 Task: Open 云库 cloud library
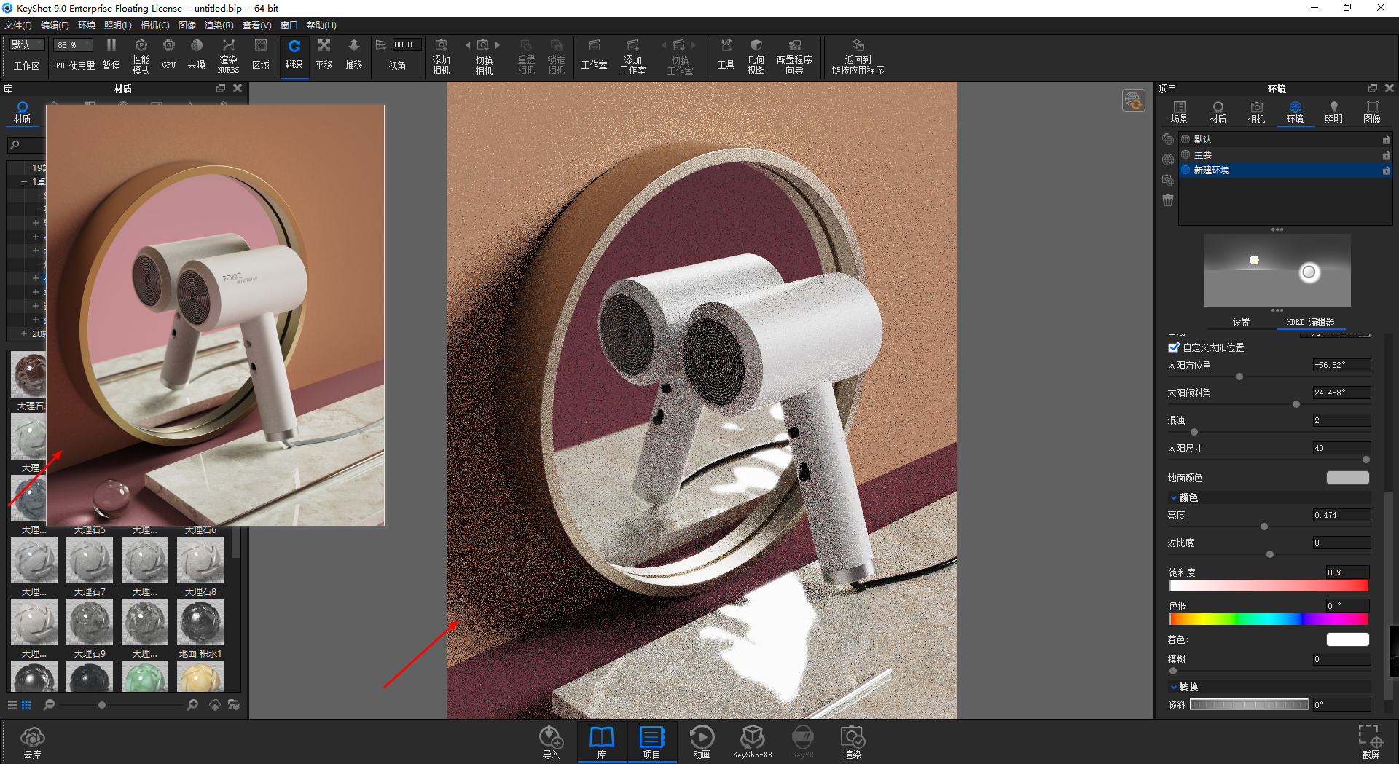click(33, 742)
